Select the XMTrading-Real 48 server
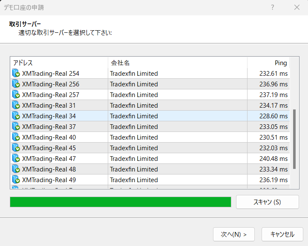This screenshot has height=246, width=308. coord(150,169)
